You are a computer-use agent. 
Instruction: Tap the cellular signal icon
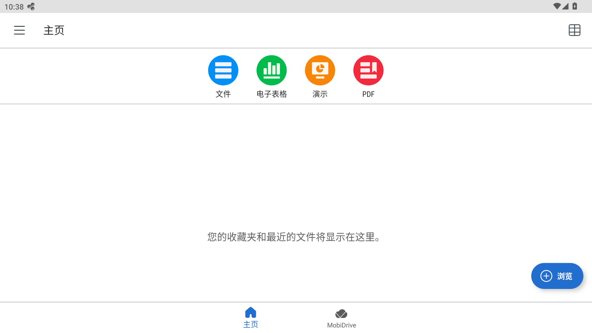pos(565,6)
